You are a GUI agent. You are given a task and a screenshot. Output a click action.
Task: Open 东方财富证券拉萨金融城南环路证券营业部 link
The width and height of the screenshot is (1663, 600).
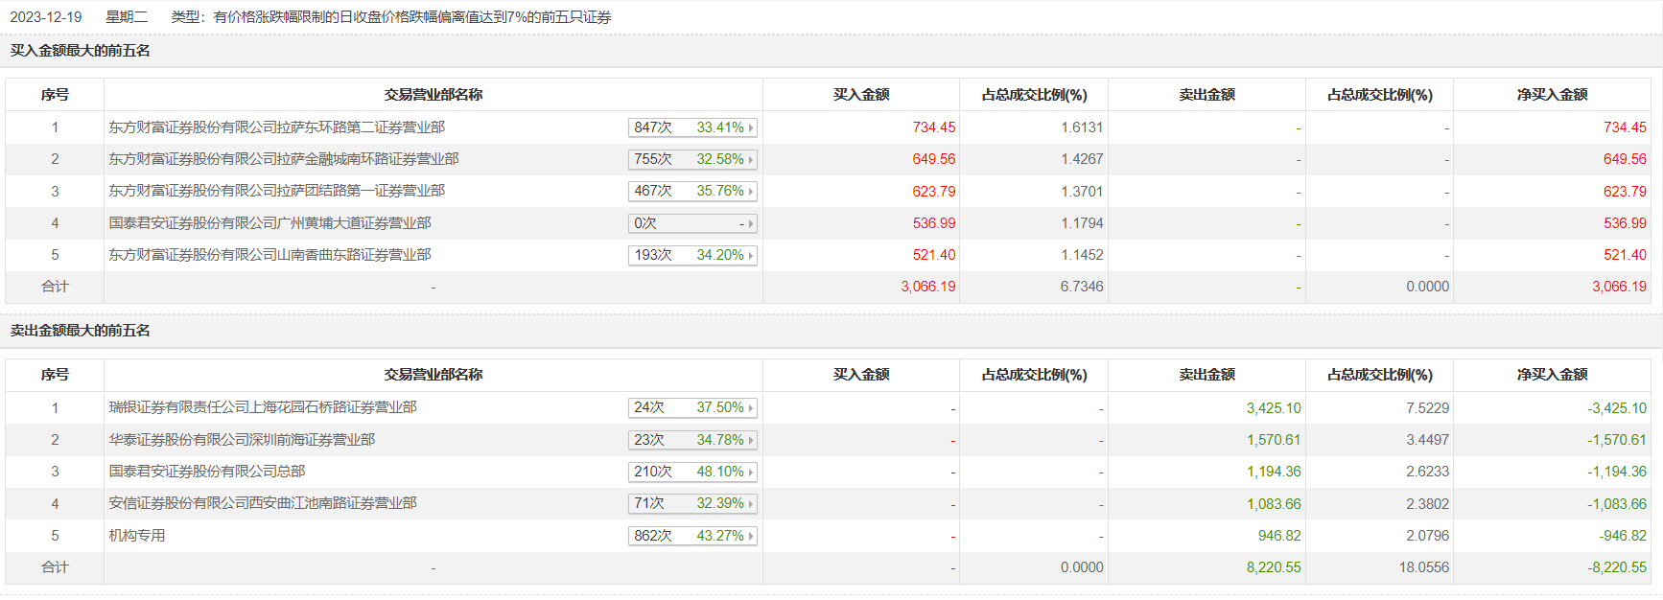tap(284, 159)
